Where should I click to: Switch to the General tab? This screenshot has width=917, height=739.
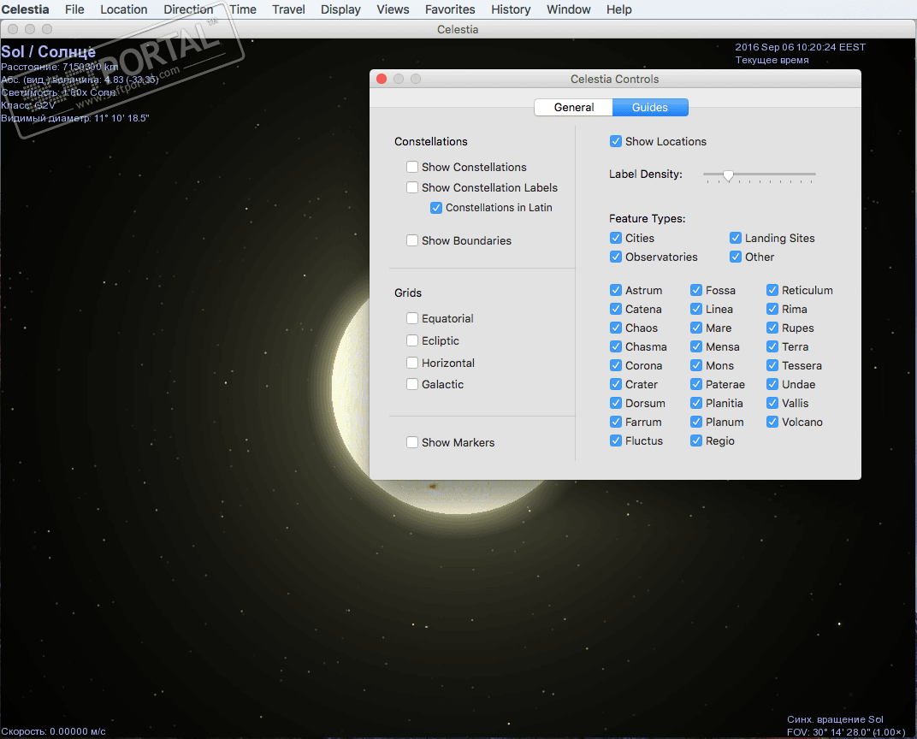[x=573, y=108]
